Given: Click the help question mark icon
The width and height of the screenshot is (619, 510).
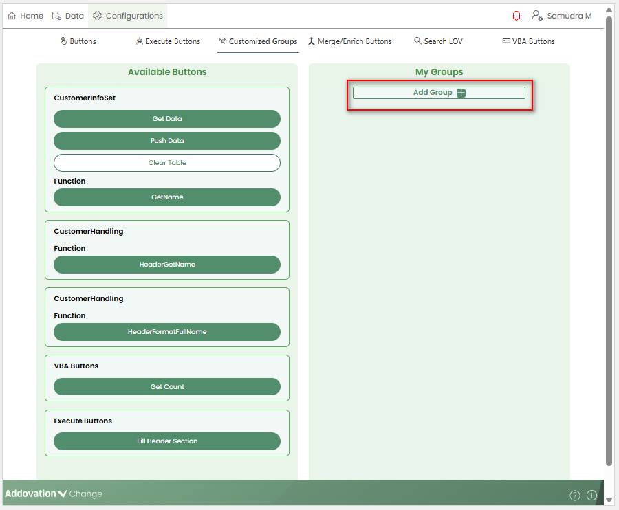Looking at the screenshot, I should [x=575, y=495].
